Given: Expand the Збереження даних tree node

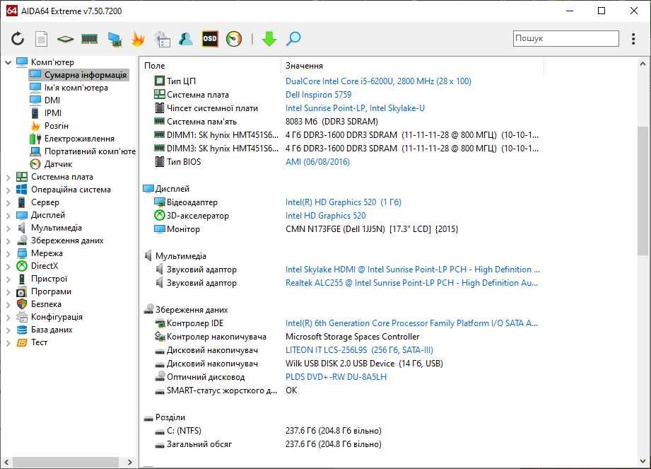Looking at the screenshot, I should tap(8, 241).
